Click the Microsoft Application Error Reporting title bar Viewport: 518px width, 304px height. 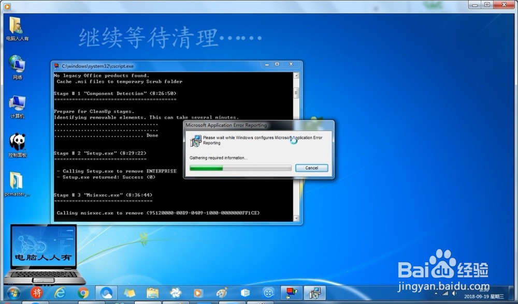[258, 125]
